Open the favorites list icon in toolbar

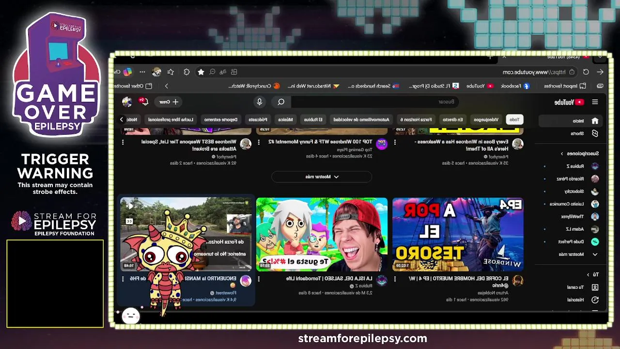coord(170,72)
